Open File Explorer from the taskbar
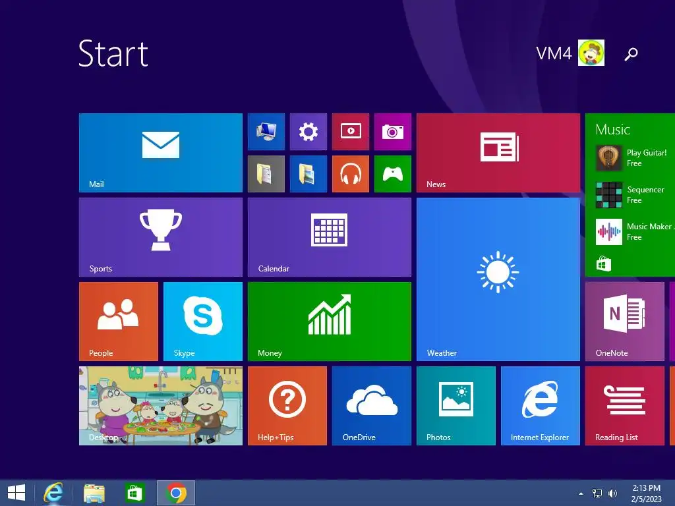This screenshot has height=506, width=675. [x=94, y=493]
